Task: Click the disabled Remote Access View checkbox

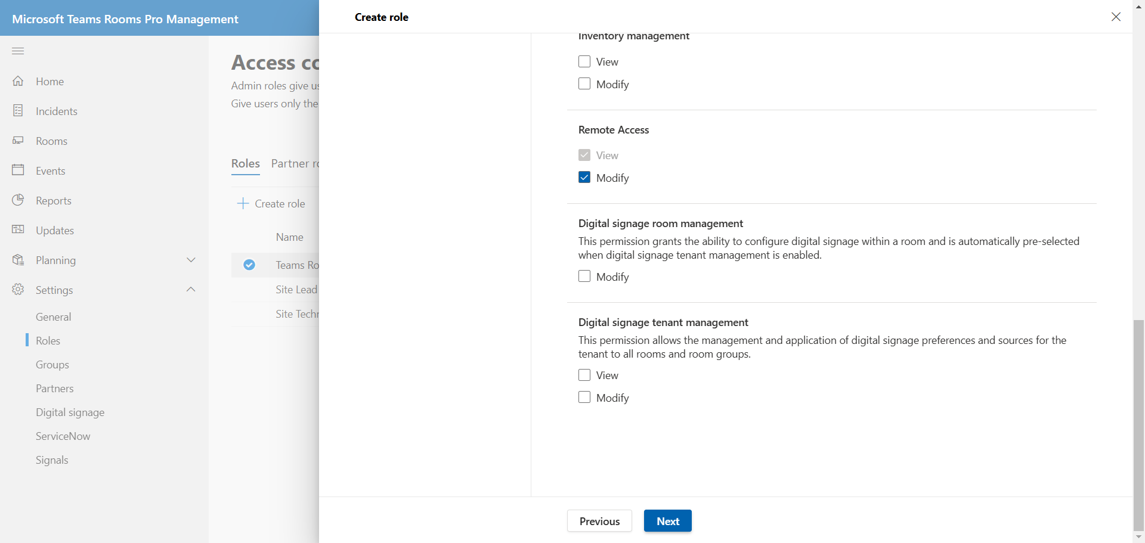Action: (x=584, y=155)
